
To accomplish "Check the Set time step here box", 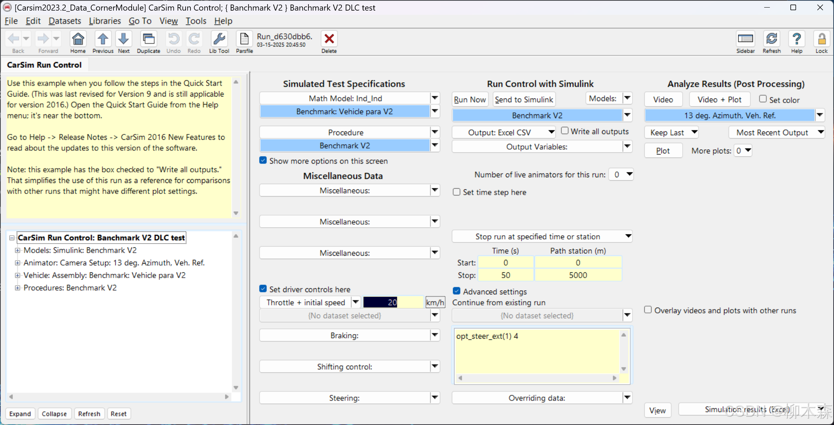I will click(456, 192).
